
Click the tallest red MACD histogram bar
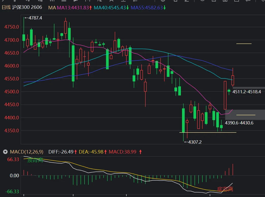tap(233, 169)
